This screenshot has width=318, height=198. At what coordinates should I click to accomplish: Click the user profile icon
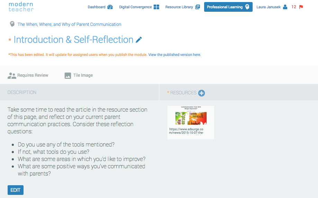point(285,7)
